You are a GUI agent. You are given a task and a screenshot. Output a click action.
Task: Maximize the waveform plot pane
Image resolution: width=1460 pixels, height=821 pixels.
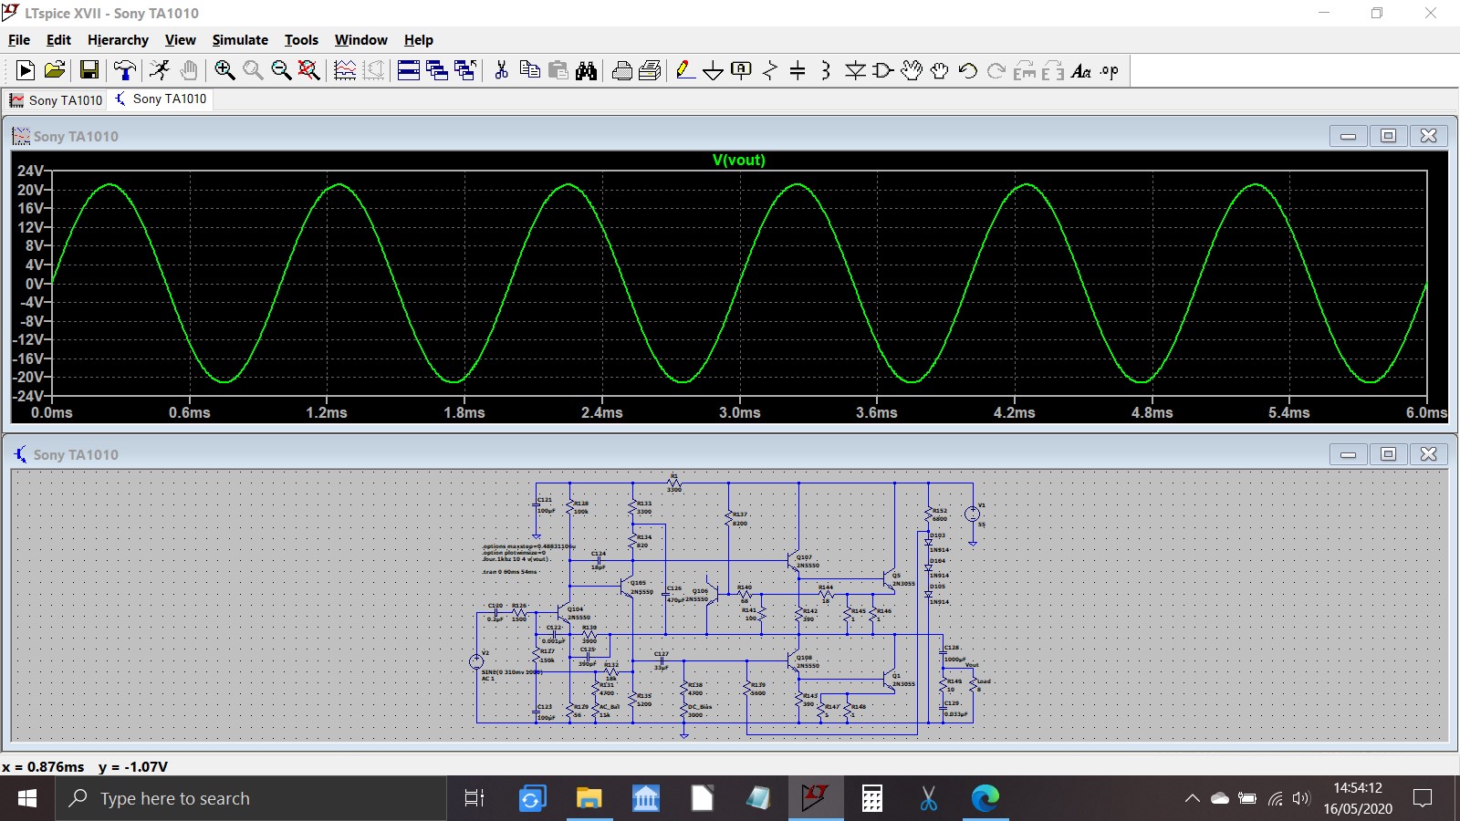pyautogui.click(x=1388, y=136)
